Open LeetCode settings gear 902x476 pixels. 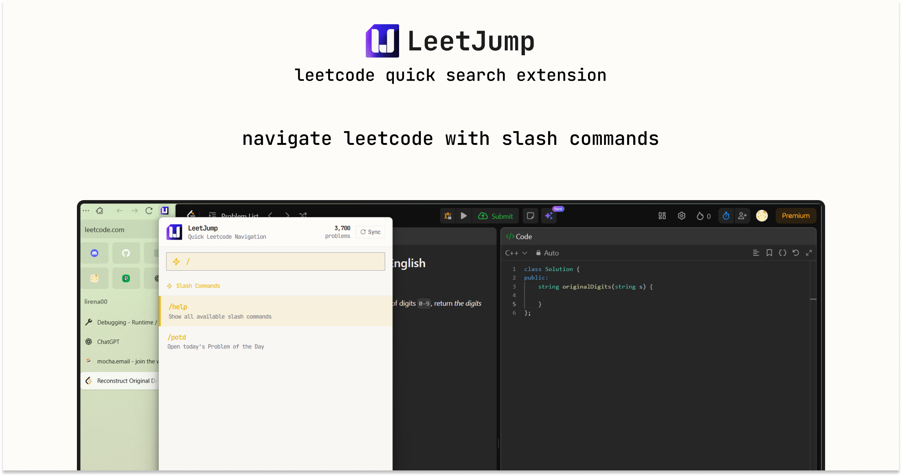(681, 216)
